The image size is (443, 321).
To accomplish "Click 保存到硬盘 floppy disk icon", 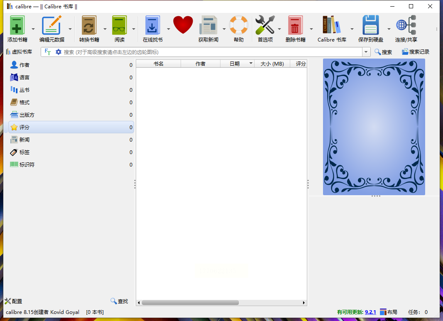I will (370, 26).
